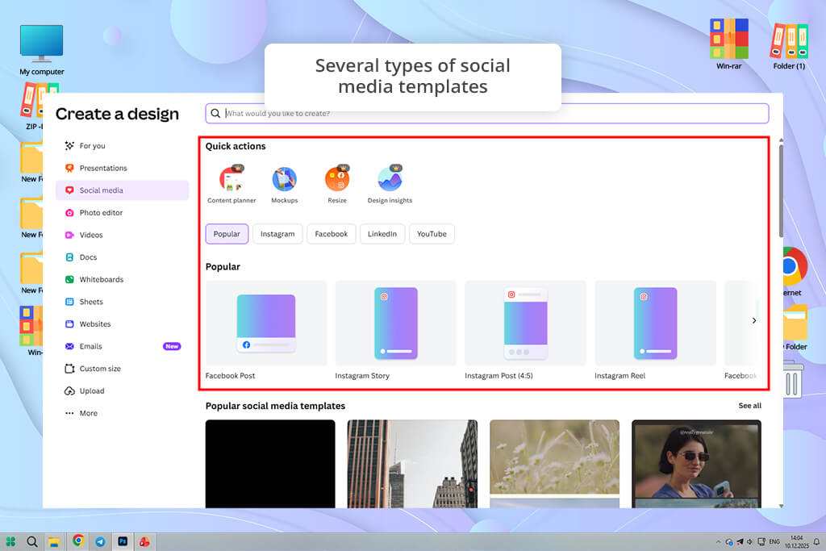Select the For you category

[123, 146]
